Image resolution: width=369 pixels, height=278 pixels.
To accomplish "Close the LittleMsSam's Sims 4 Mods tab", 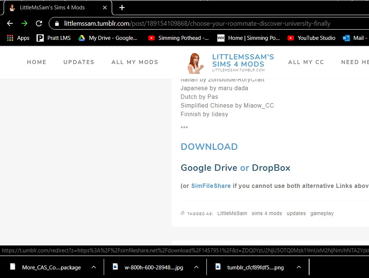I will coord(105,7).
